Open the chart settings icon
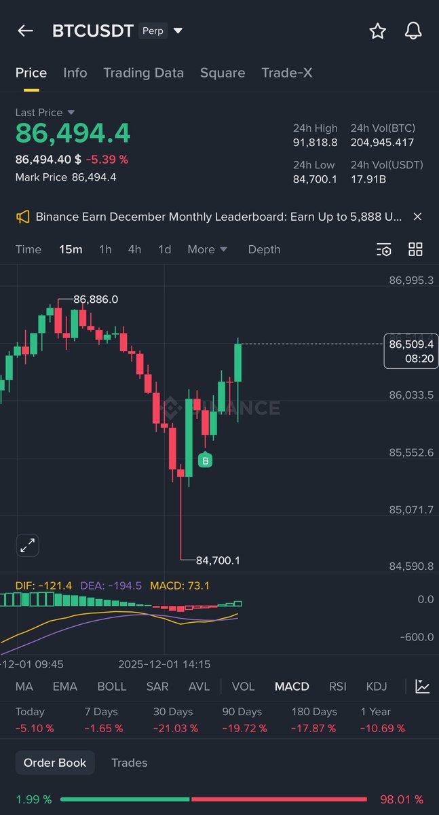 (383, 249)
